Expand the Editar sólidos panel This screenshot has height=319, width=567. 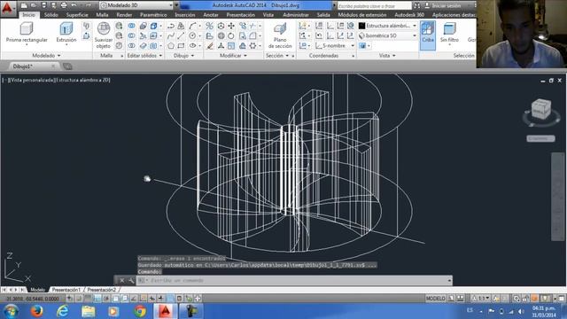144,55
